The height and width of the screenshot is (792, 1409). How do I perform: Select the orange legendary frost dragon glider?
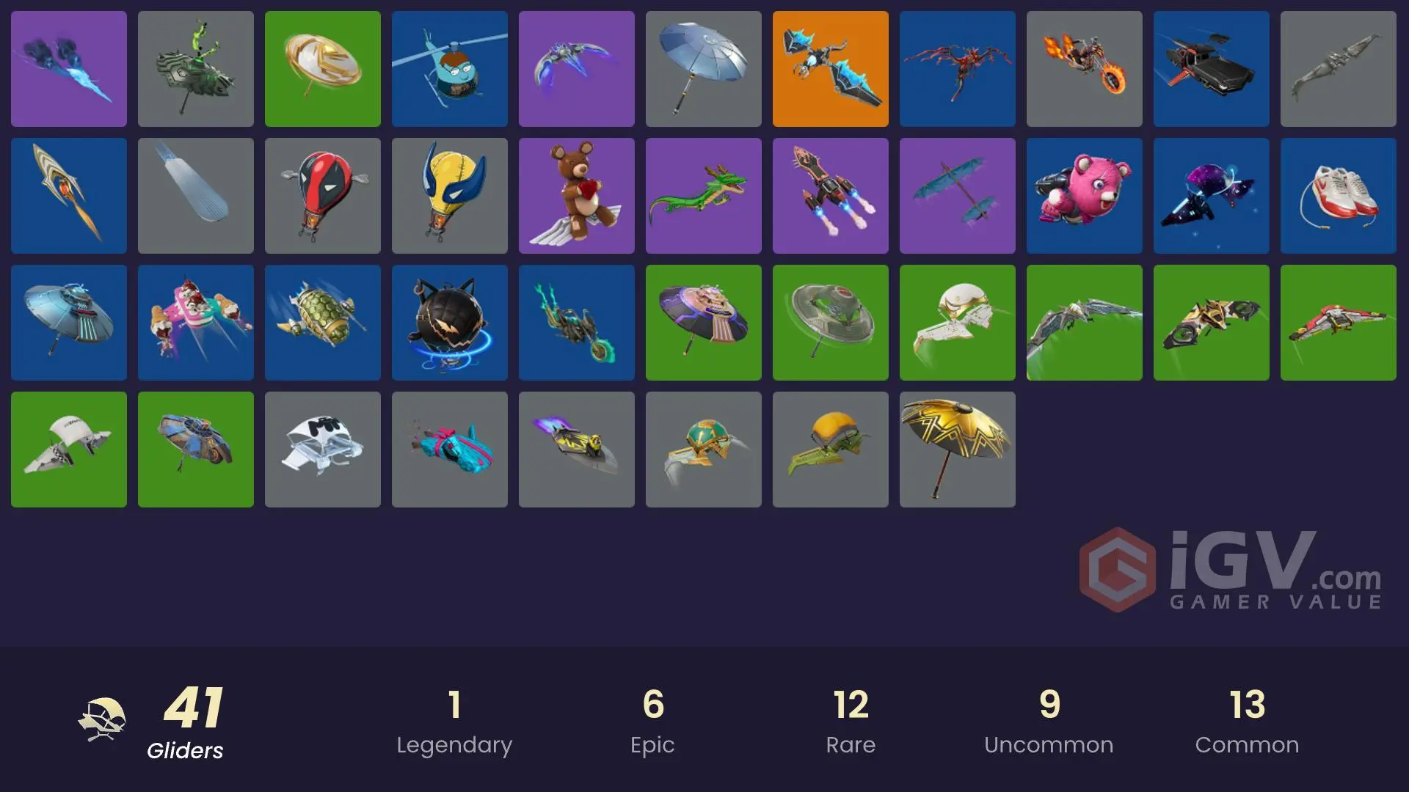click(831, 69)
